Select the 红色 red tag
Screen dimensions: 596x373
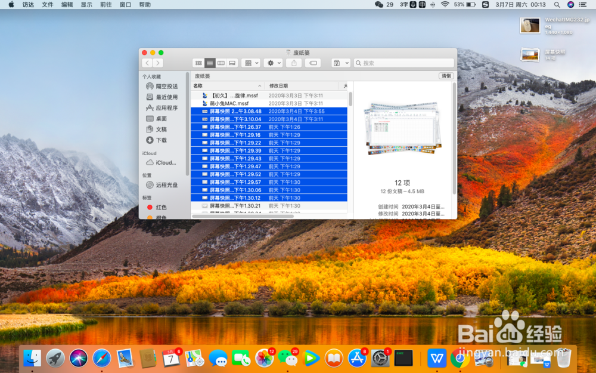(x=157, y=208)
